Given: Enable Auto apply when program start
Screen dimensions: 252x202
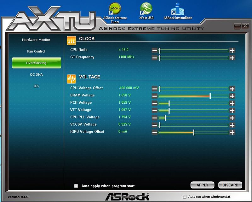Looking at the screenshot, I should click(76, 186).
